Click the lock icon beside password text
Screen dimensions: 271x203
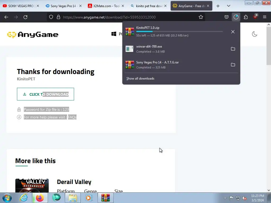pyautogui.click(x=19, y=109)
